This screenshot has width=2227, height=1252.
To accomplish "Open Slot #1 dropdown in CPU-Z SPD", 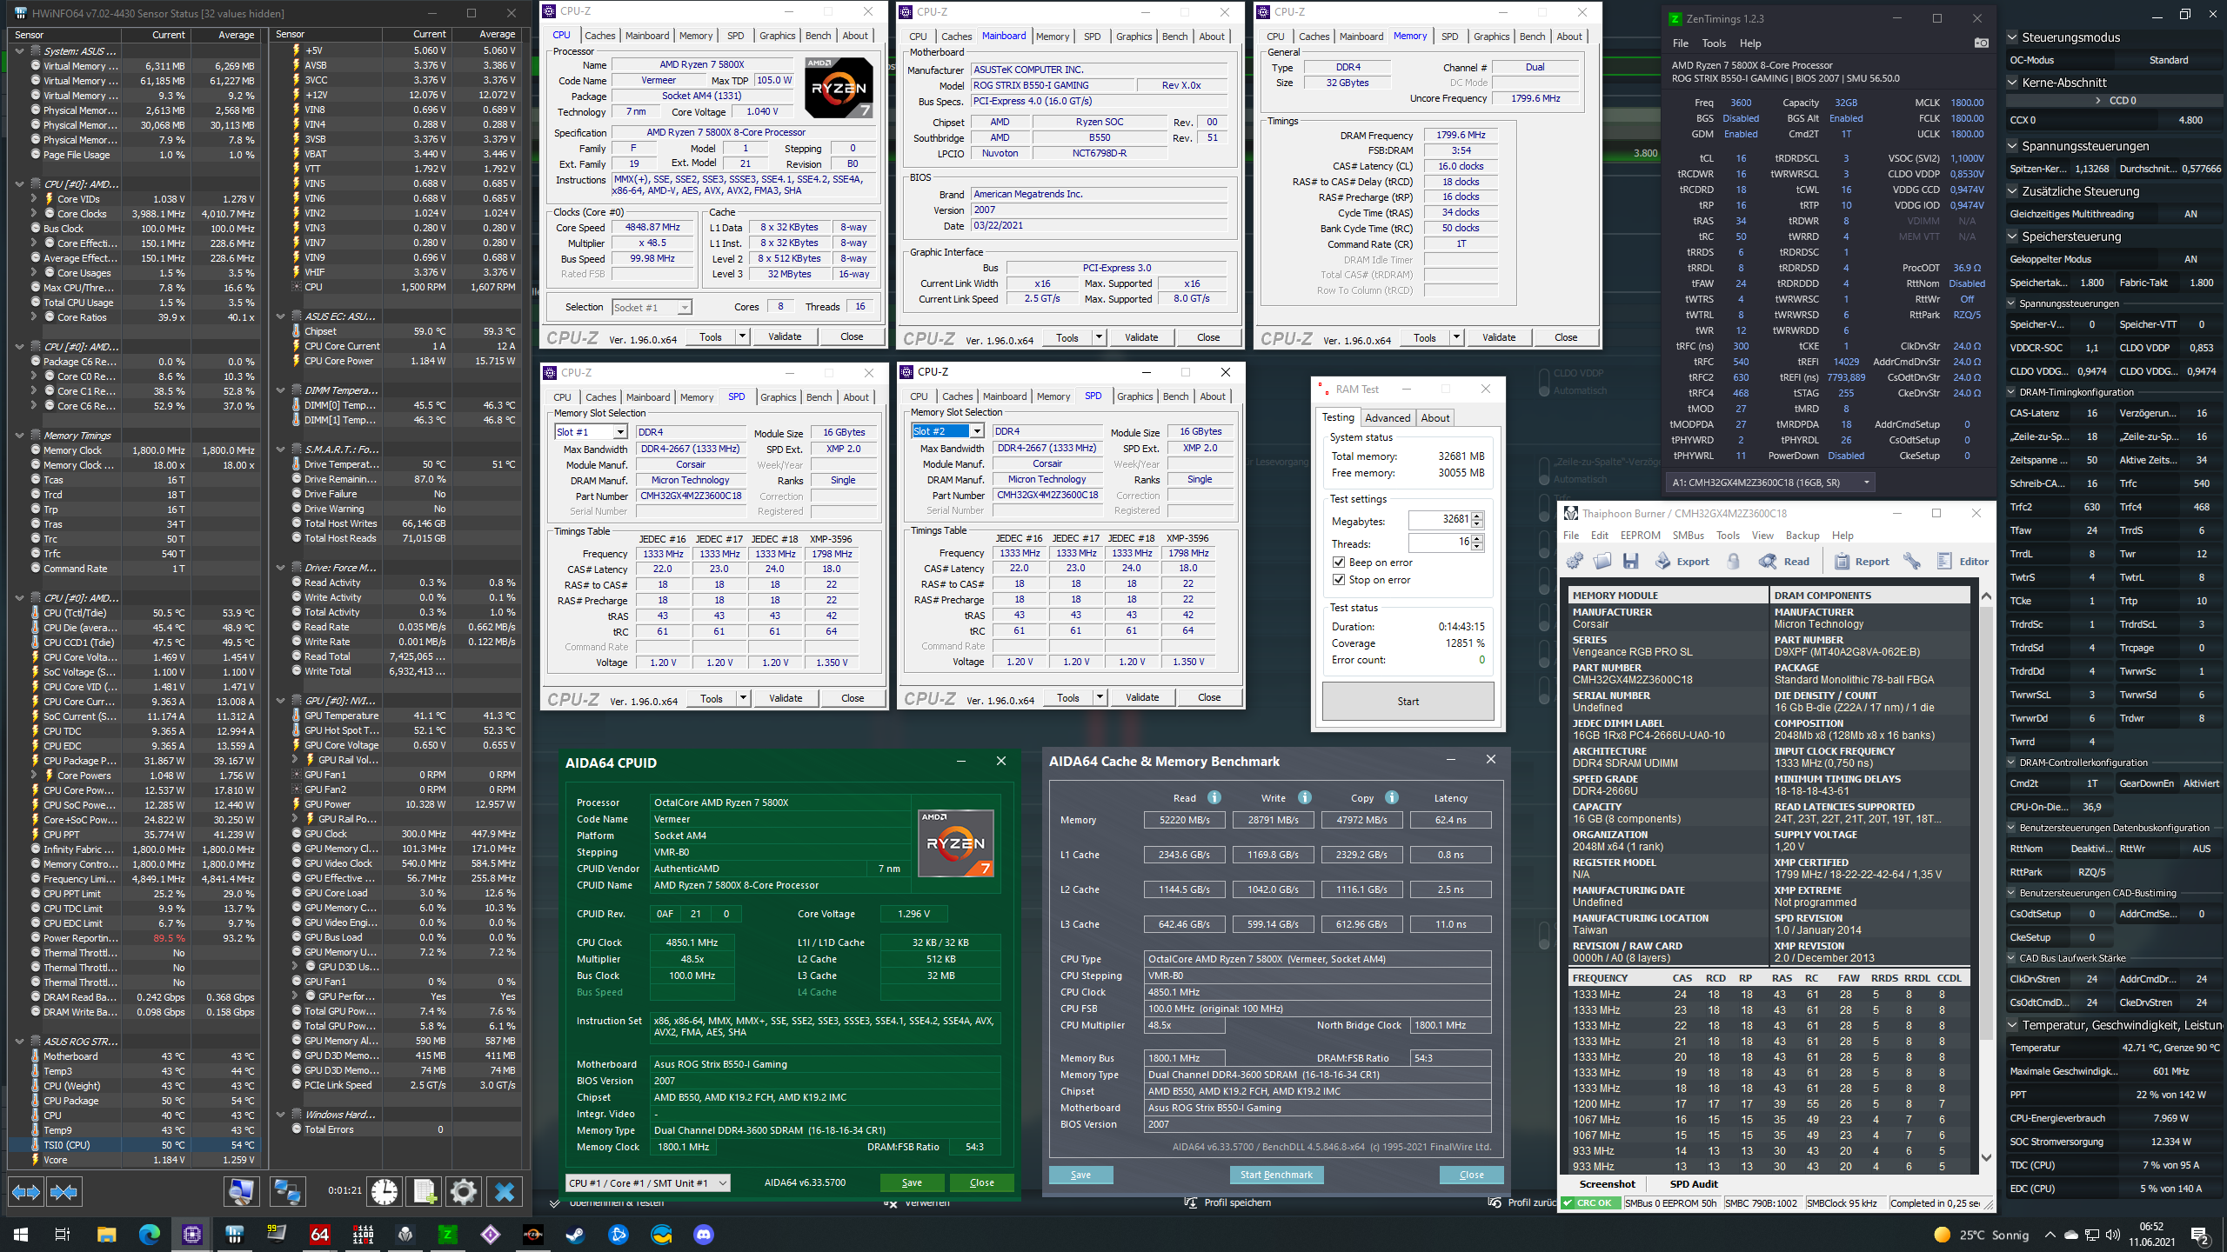I will point(619,432).
